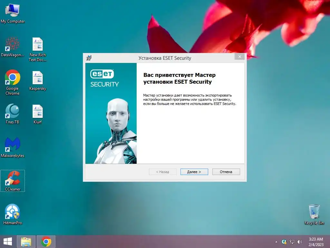This screenshot has width=330, height=248.
Task: Open the Windows Start button
Action: (x=8, y=242)
